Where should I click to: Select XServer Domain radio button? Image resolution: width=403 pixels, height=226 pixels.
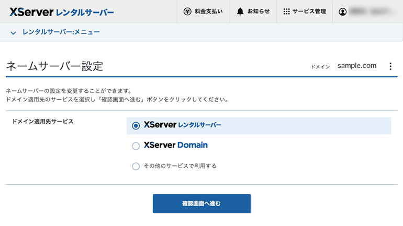pyautogui.click(x=136, y=146)
